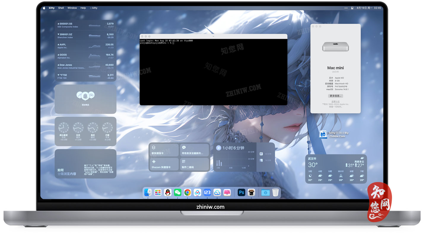Run the 用信息发送最新的... shortcut
Viewport: 424px width, 236px height.
pyautogui.click(x=194, y=150)
